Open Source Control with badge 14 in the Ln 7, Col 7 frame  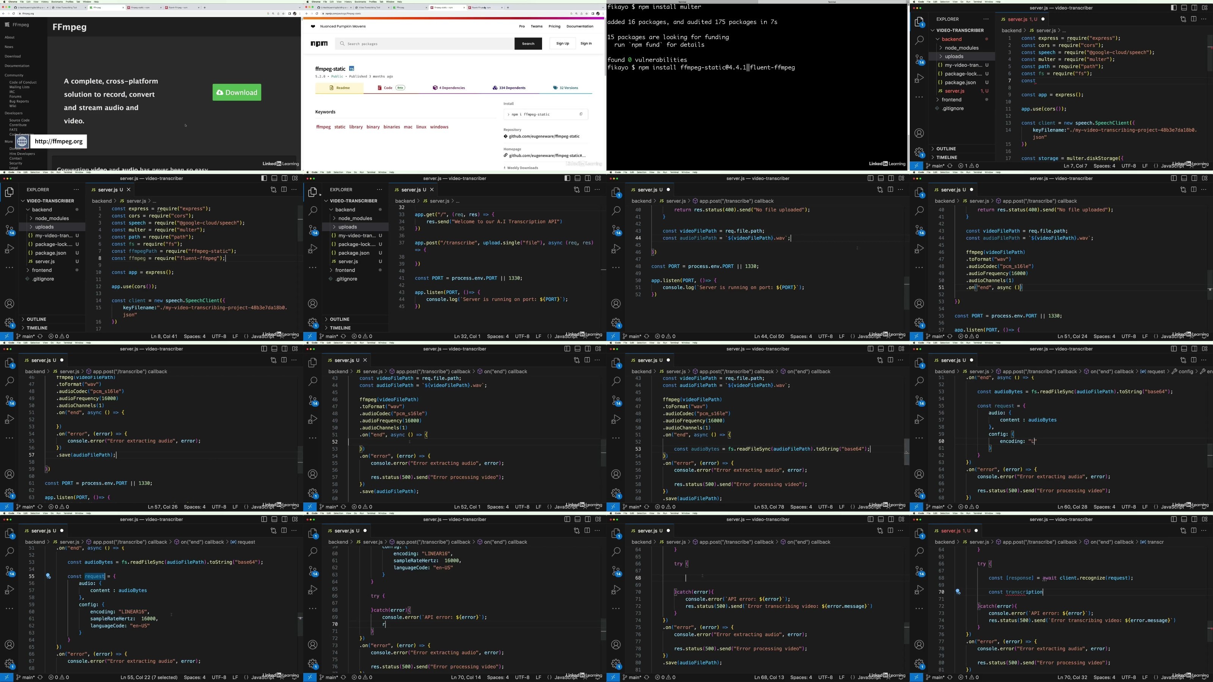pyautogui.click(x=919, y=60)
